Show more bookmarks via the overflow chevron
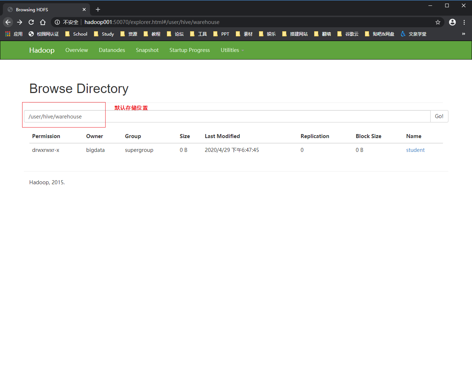The width and height of the screenshot is (472, 375). coord(463,34)
